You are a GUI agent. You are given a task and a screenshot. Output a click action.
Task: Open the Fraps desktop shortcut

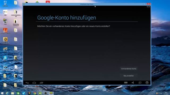5,22
